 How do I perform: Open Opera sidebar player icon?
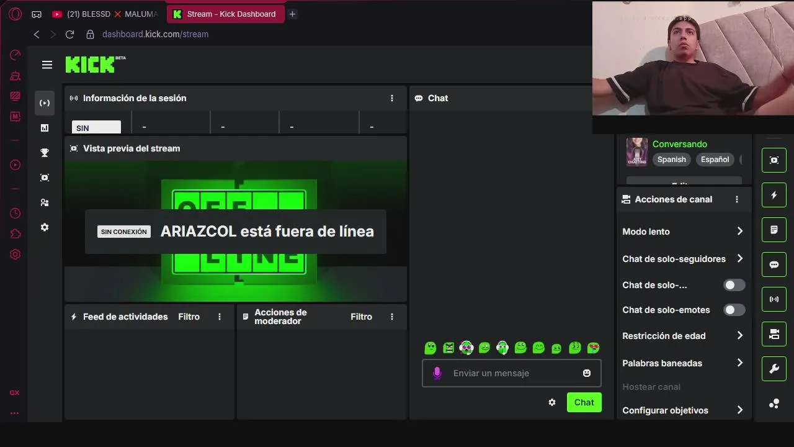[15, 165]
